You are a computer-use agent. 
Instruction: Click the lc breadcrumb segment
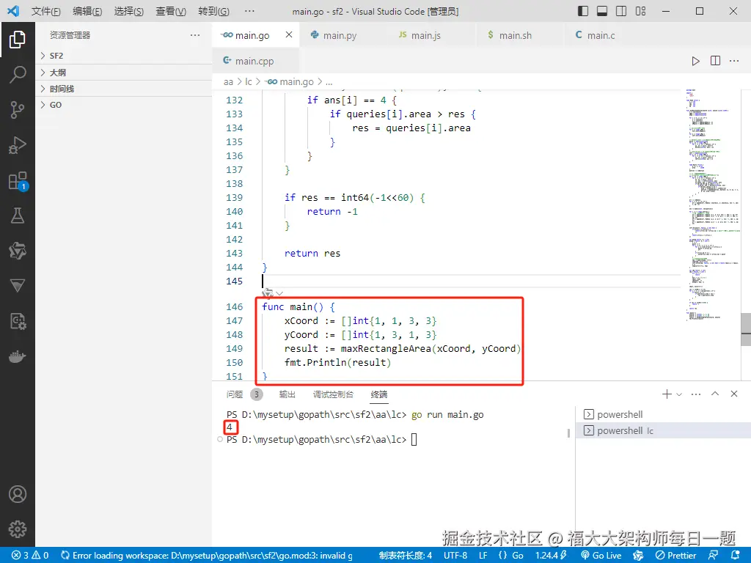[x=249, y=82]
